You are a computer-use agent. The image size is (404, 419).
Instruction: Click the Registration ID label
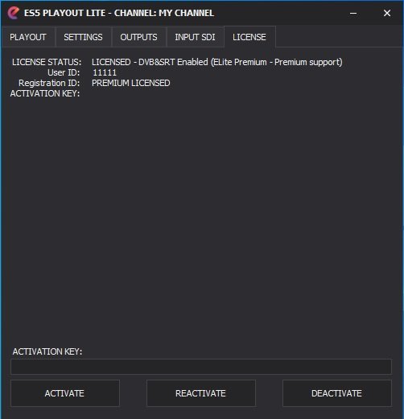(49, 83)
